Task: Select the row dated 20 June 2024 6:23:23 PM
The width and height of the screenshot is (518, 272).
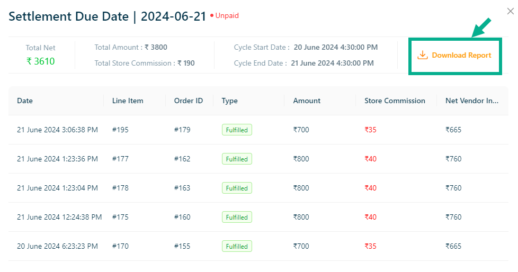Action: pyautogui.click(x=57, y=246)
